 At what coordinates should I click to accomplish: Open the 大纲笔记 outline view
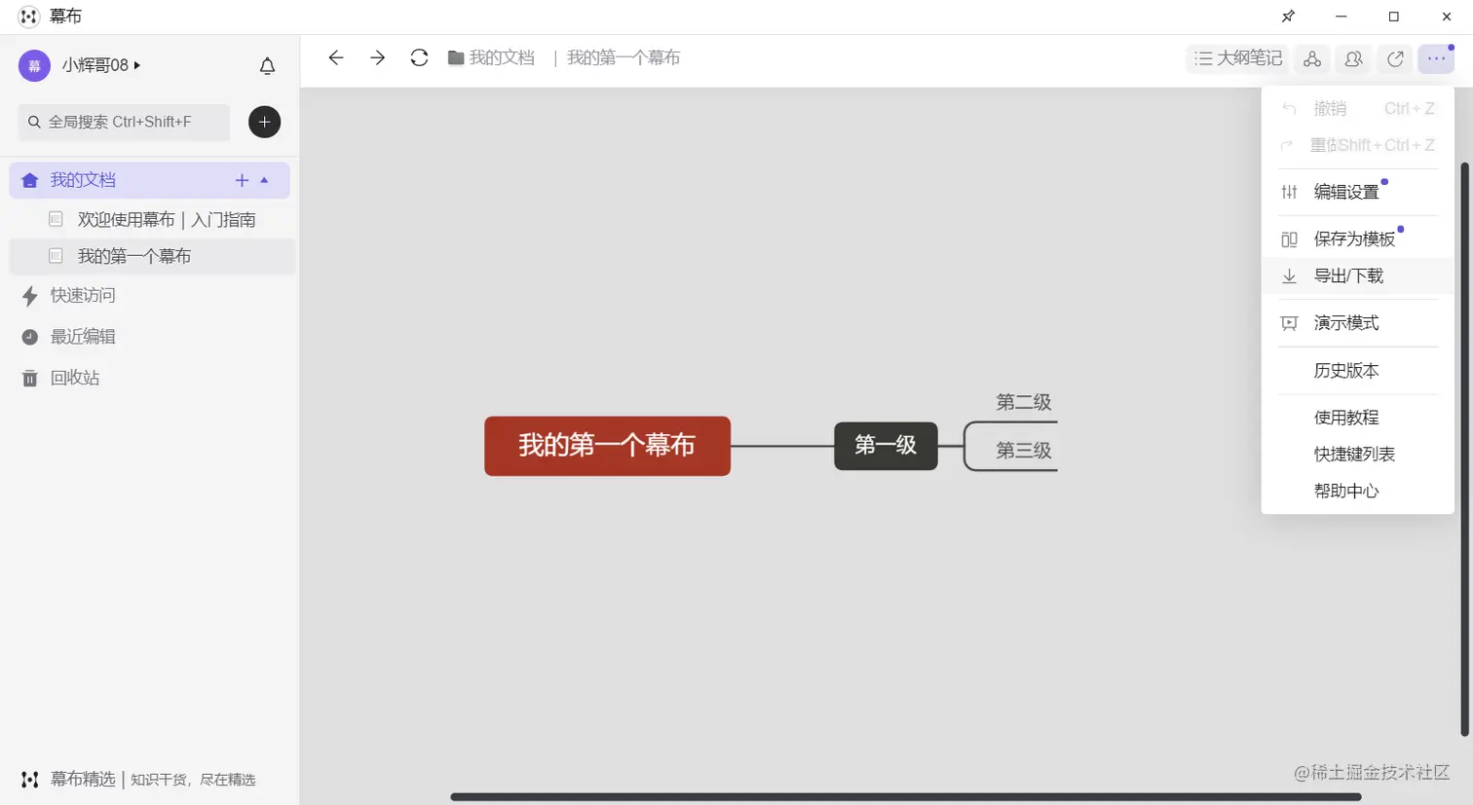pyautogui.click(x=1235, y=58)
